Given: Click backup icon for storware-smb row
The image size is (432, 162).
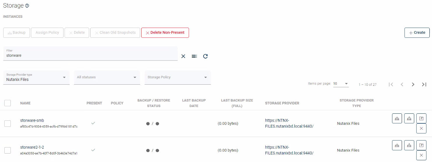Looking at the screenshot, I should click(x=397, y=118).
